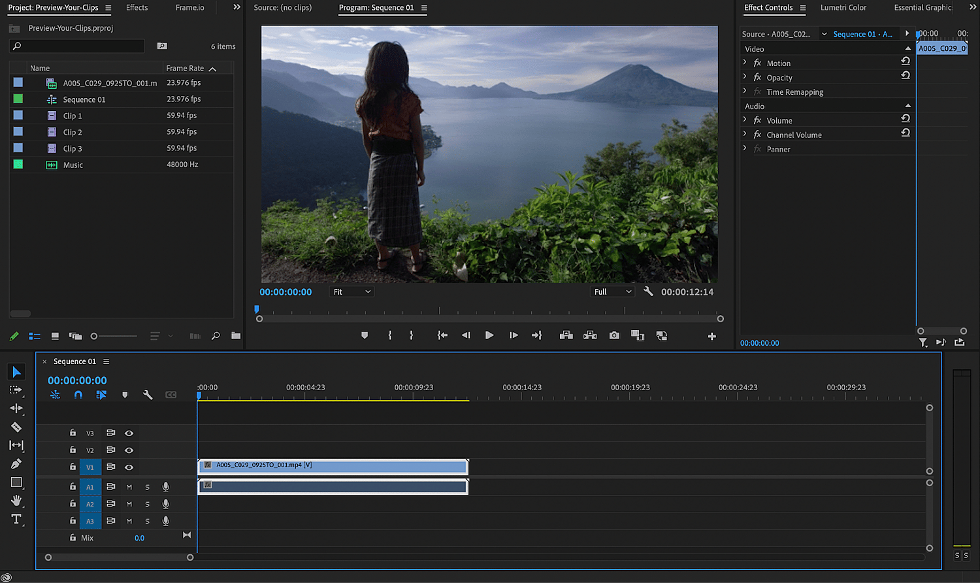Export frame with camera icon

(614, 335)
